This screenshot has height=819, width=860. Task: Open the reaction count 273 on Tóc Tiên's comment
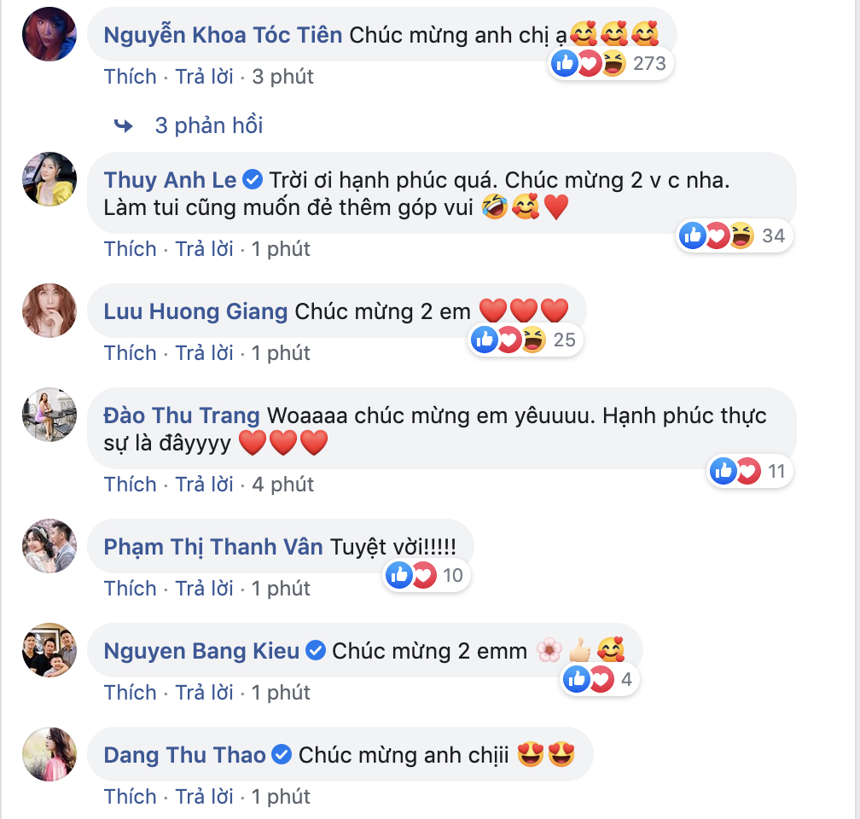pyautogui.click(x=611, y=64)
